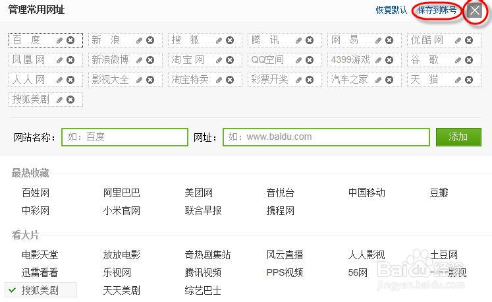This screenshot has height=302, width=492.
Task: Focus the 网址 URL input field
Action: (x=326, y=137)
